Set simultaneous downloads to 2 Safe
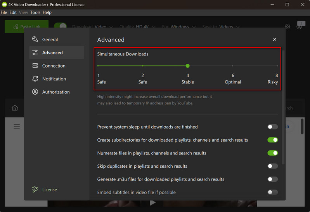 pyautogui.click(x=142, y=66)
